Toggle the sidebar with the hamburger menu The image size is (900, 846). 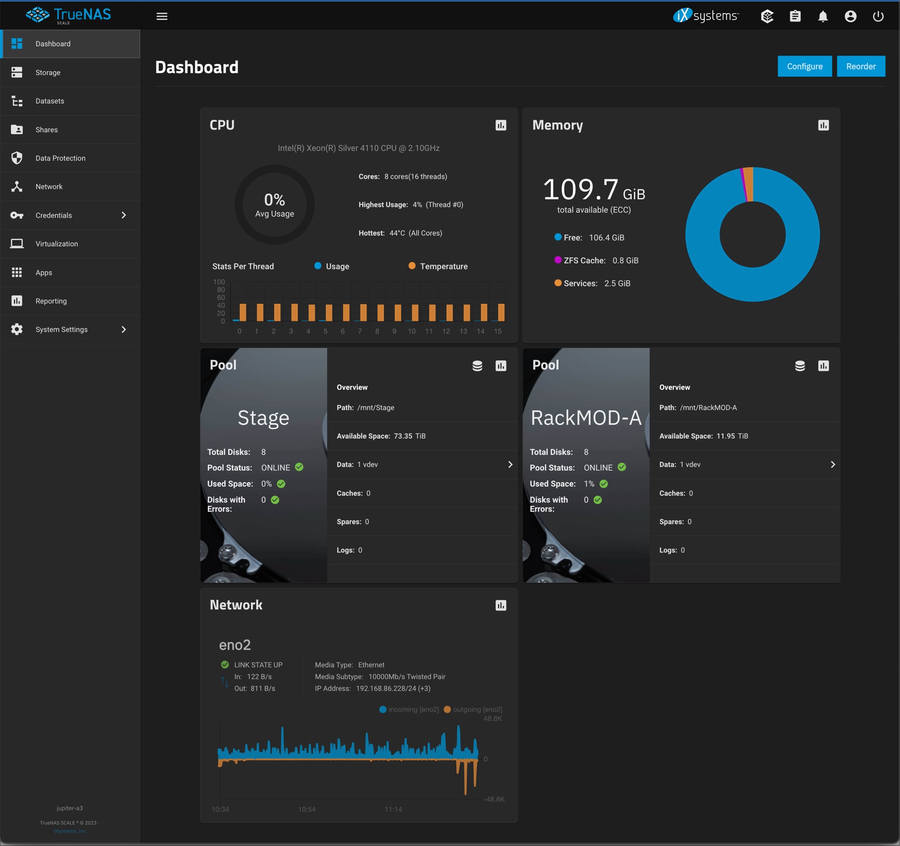(162, 16)
